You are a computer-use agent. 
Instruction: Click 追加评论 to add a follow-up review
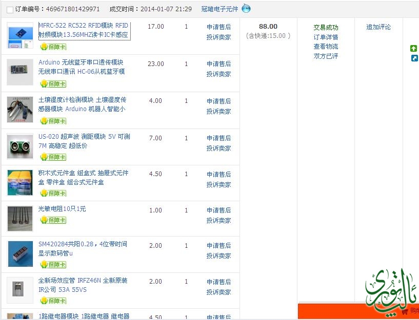click(378, 27)
